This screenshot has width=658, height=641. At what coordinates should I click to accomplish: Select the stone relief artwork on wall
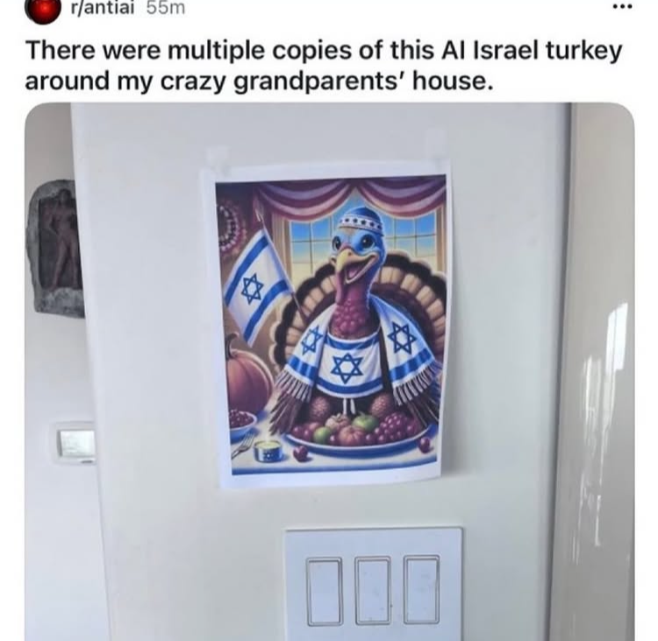pos(54,246)
